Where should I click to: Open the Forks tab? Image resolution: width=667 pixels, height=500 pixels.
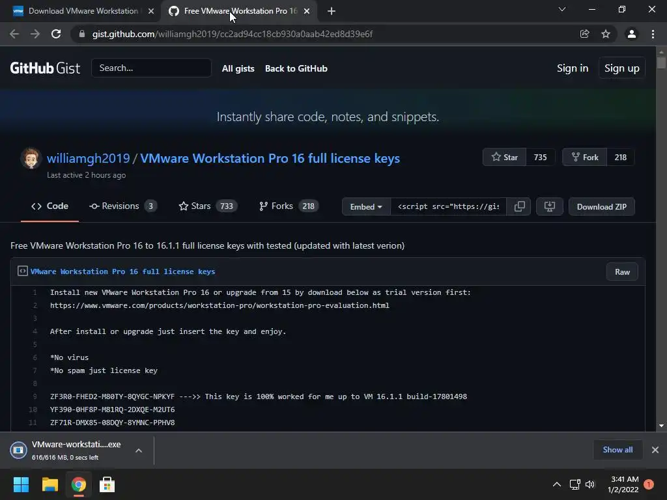click(289, 206)
